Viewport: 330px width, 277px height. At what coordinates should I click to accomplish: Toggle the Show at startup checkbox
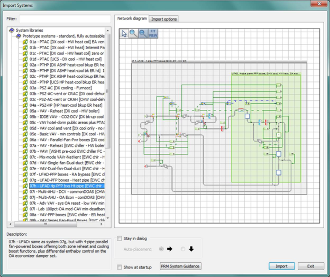[120, 267]
